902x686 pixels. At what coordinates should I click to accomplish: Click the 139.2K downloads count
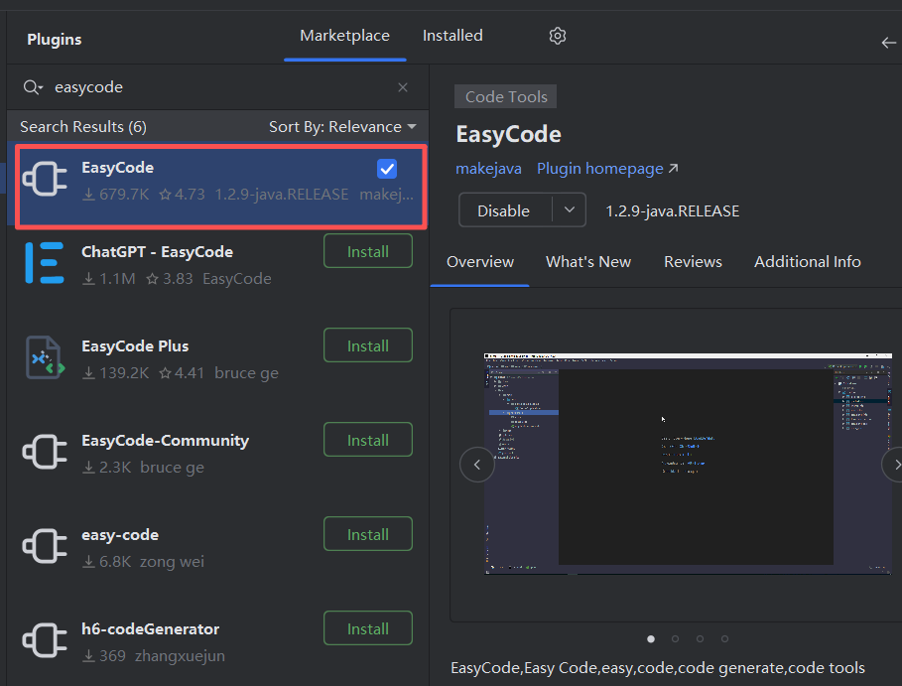pos(116,373)
